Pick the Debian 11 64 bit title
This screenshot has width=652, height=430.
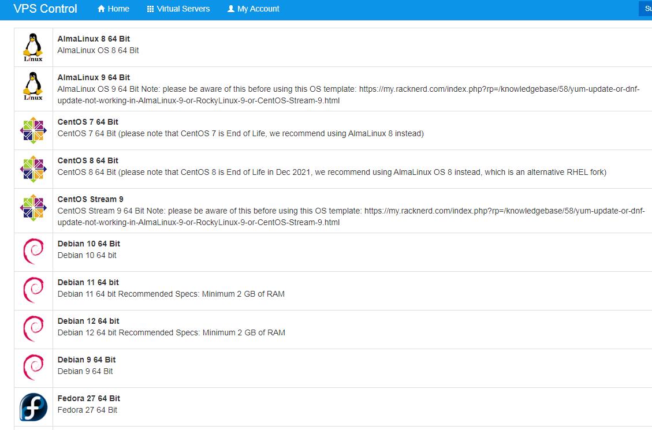point(88,282)
